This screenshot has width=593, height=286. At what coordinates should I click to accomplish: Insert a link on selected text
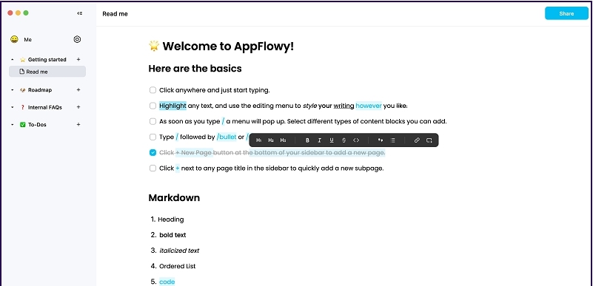417,140
